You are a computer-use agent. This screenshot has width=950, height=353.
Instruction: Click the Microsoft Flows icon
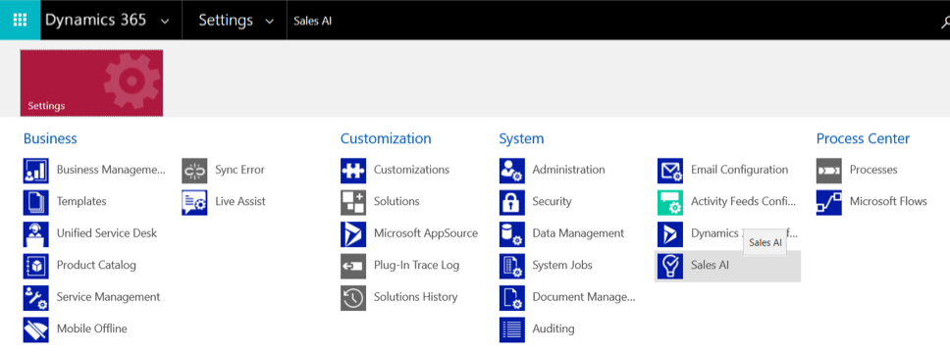(829, 202)
